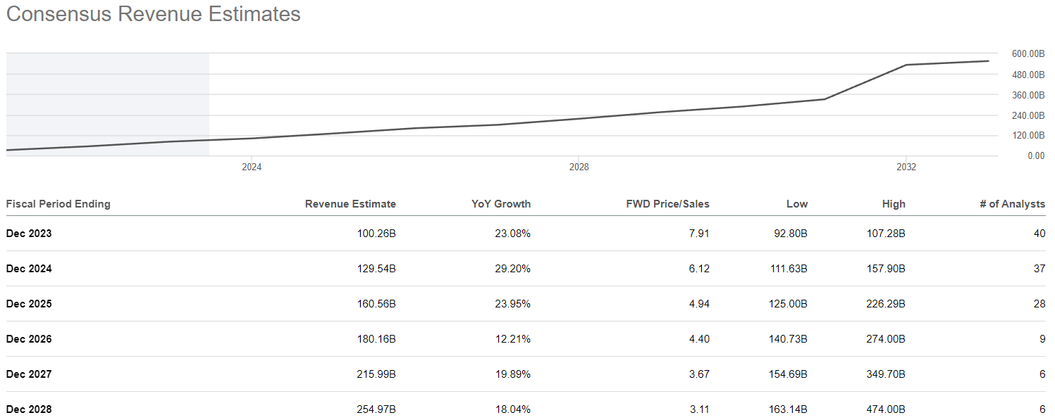Viewport: 1055px width, 420px height.
Task: Click the Dec 2026 revenue estimate 180.16B
Action: point(376,339)
